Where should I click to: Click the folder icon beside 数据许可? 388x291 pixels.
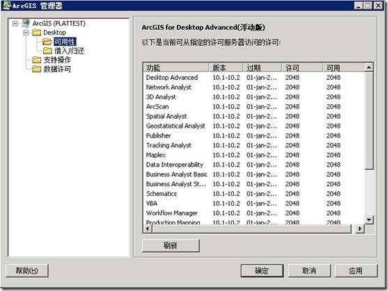pos(37,69)
